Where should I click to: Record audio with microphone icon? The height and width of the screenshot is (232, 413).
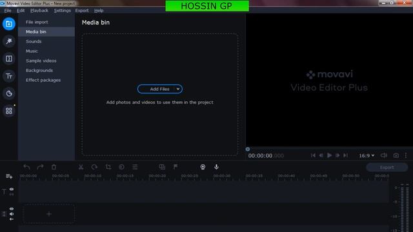tap(216, 167)
